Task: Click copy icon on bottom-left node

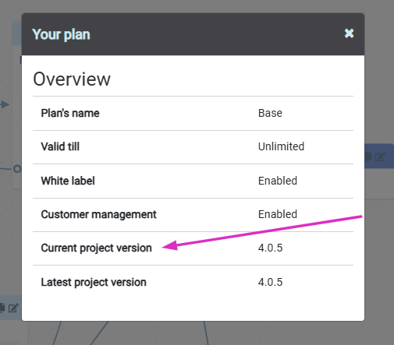Action: pyautogui.click(x=2, y=308)
